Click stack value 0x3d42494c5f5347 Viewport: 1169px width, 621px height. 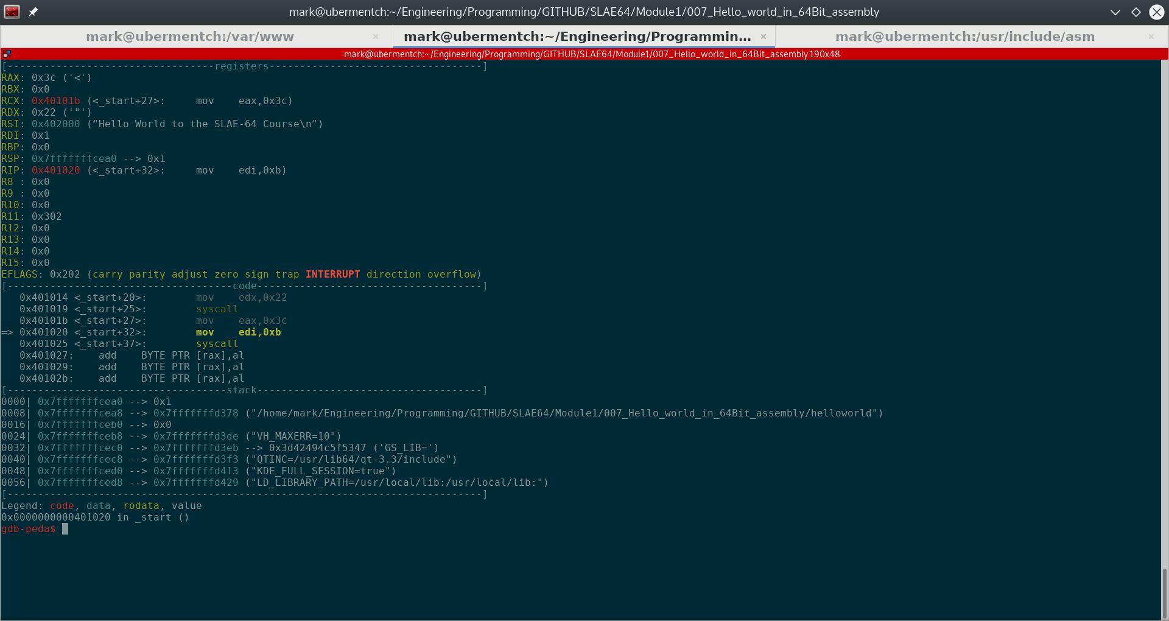click(318, 448)
